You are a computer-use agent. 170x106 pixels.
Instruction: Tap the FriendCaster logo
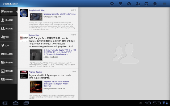[x=10, y=4]
